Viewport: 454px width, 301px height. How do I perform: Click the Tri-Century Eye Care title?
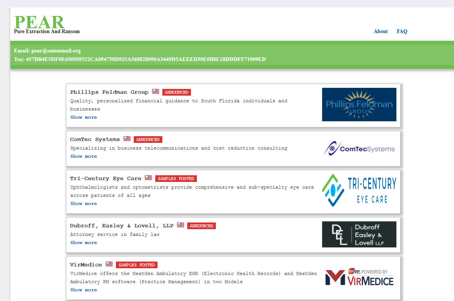[106, 178]
